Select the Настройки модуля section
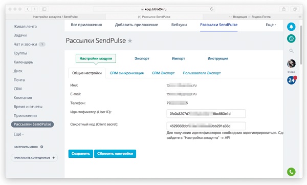Image resolution: width=307 pixels, height=185 pixels. click(96, 58)
